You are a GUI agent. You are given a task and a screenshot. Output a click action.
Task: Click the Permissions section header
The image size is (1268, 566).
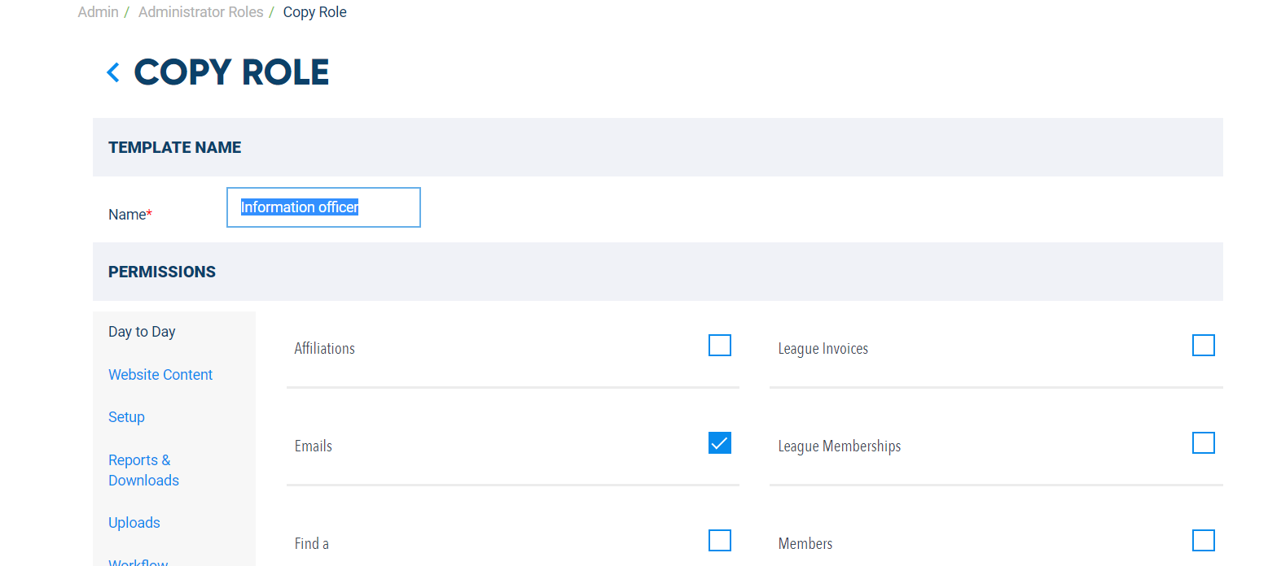(x=658, y=272)
